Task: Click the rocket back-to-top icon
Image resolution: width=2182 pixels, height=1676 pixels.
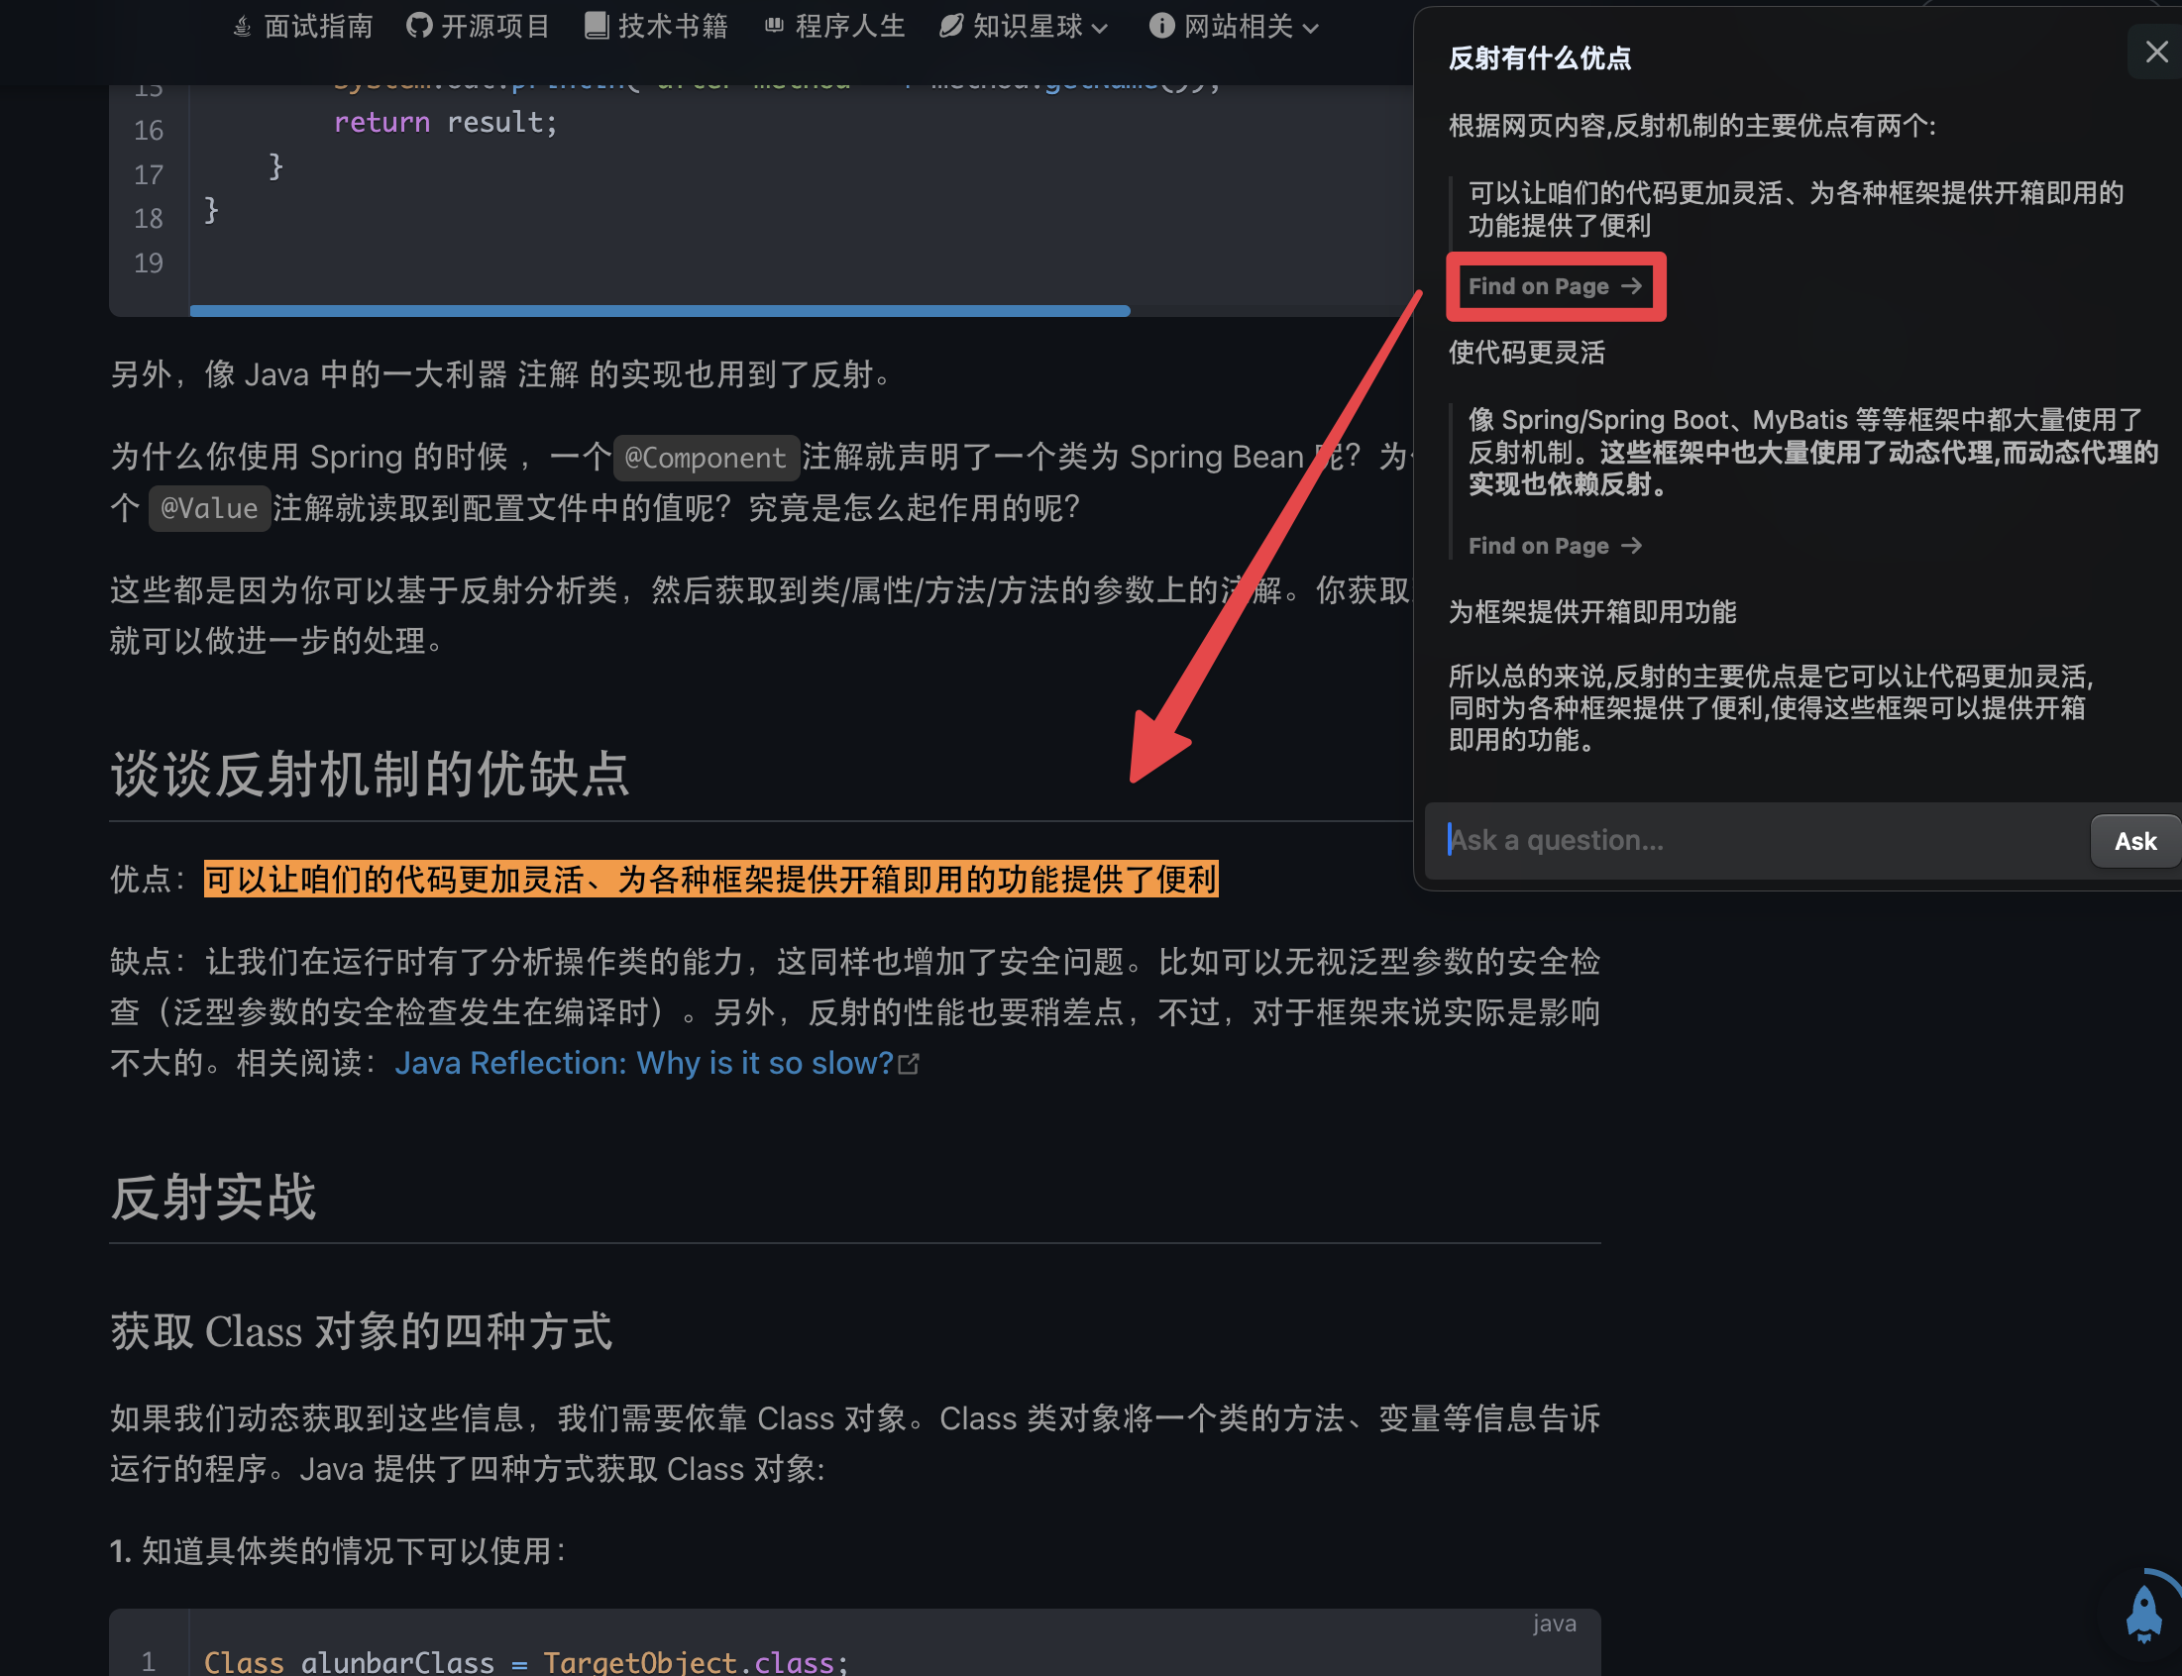Action: pyautogui.click(x=2143, y=1614)
